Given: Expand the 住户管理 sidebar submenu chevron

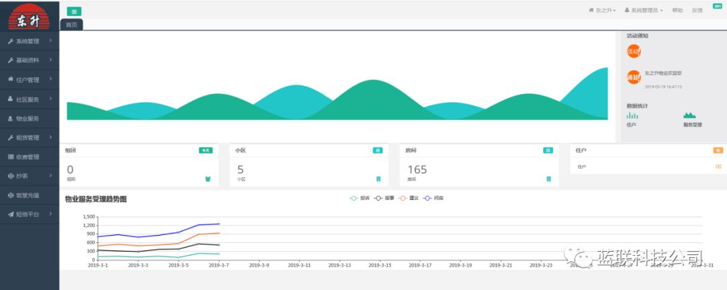Looking at the screenshot, I should click(50, 80).
